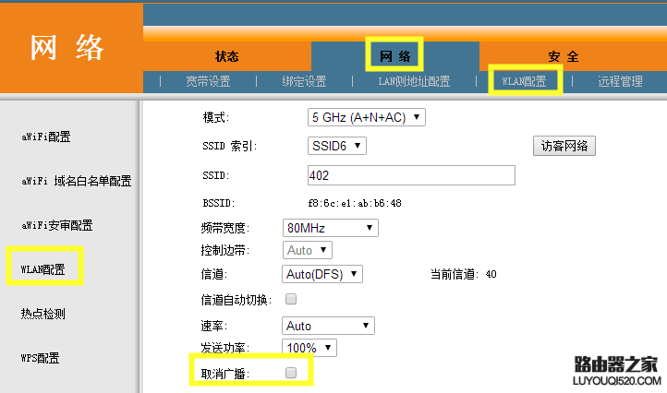Select WLAN配置 in the top submenu

pos(524,81)
